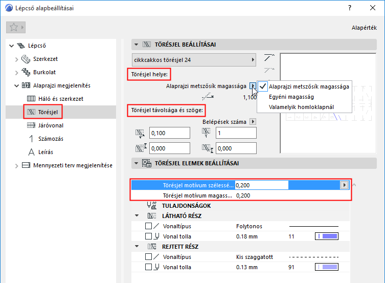Toggle the Vonaltípus checkbox under Látható rész
385x283 pixels.
[x=149, y=226]
